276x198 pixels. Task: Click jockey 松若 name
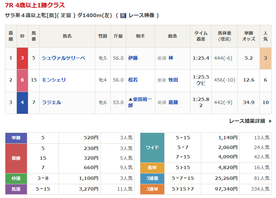[133, 80]
